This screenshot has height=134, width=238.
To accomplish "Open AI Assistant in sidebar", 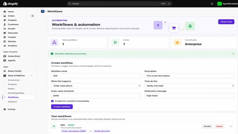I will coord(14,80).
